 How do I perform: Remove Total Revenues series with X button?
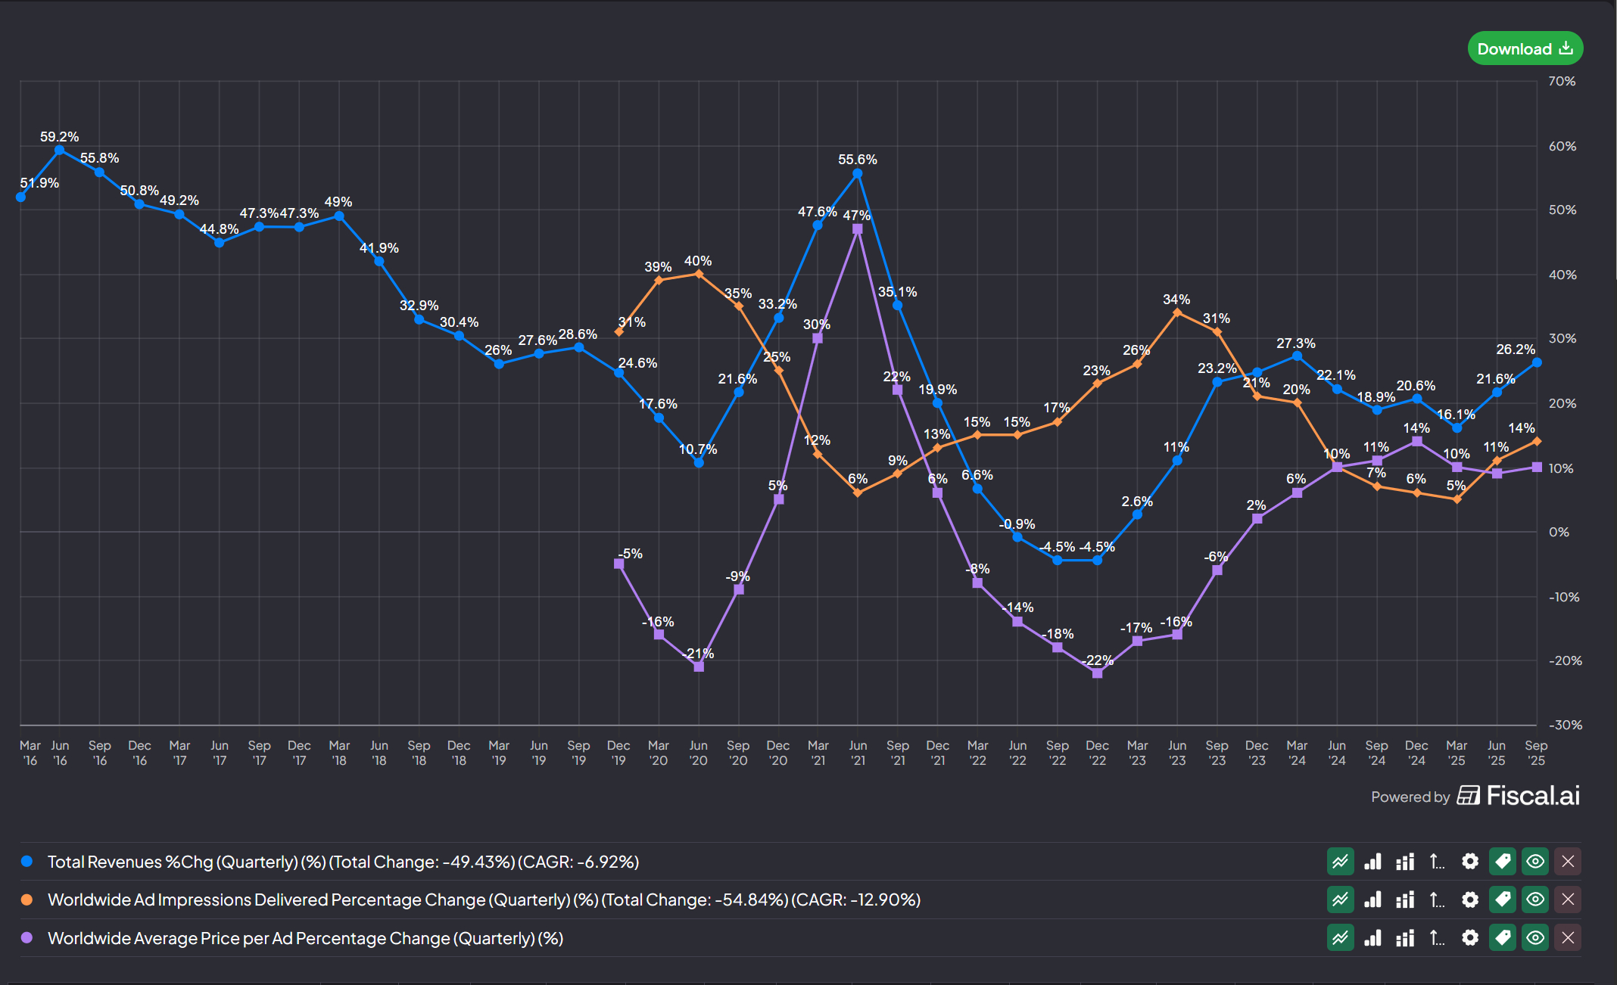(x=1568, y=862)
